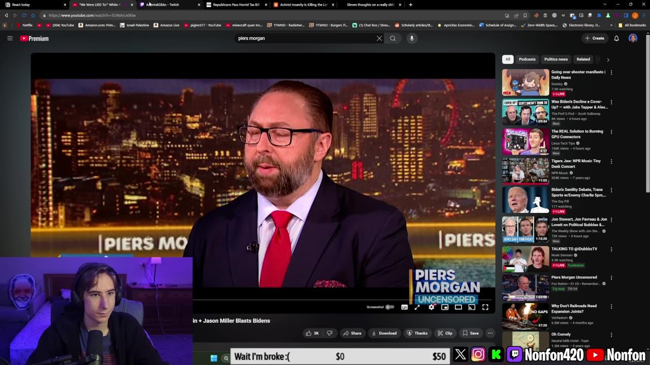Open options for Going over shooter manifesto video

[611, 72]
